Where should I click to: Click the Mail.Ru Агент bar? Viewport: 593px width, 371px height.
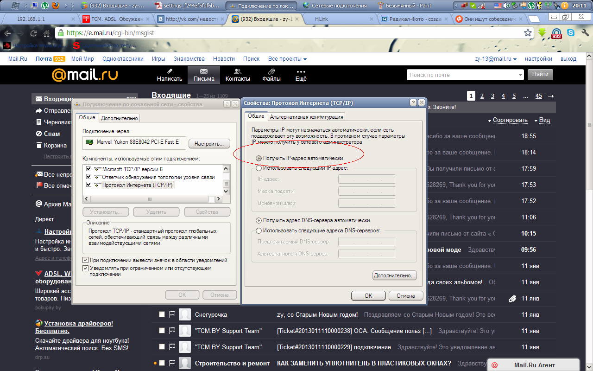(533, 365)
